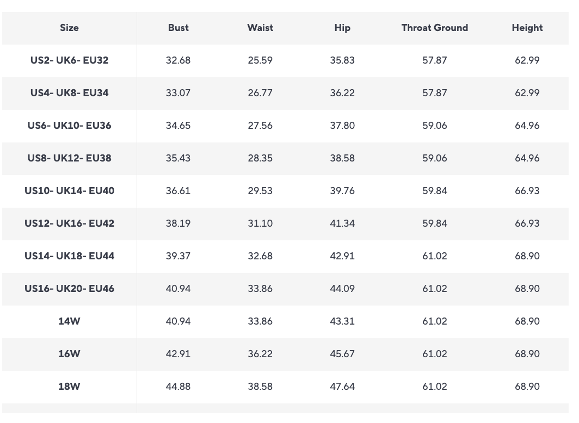
Task: Click the US10- UK14- EU40 size label
Action: [69, 191]
